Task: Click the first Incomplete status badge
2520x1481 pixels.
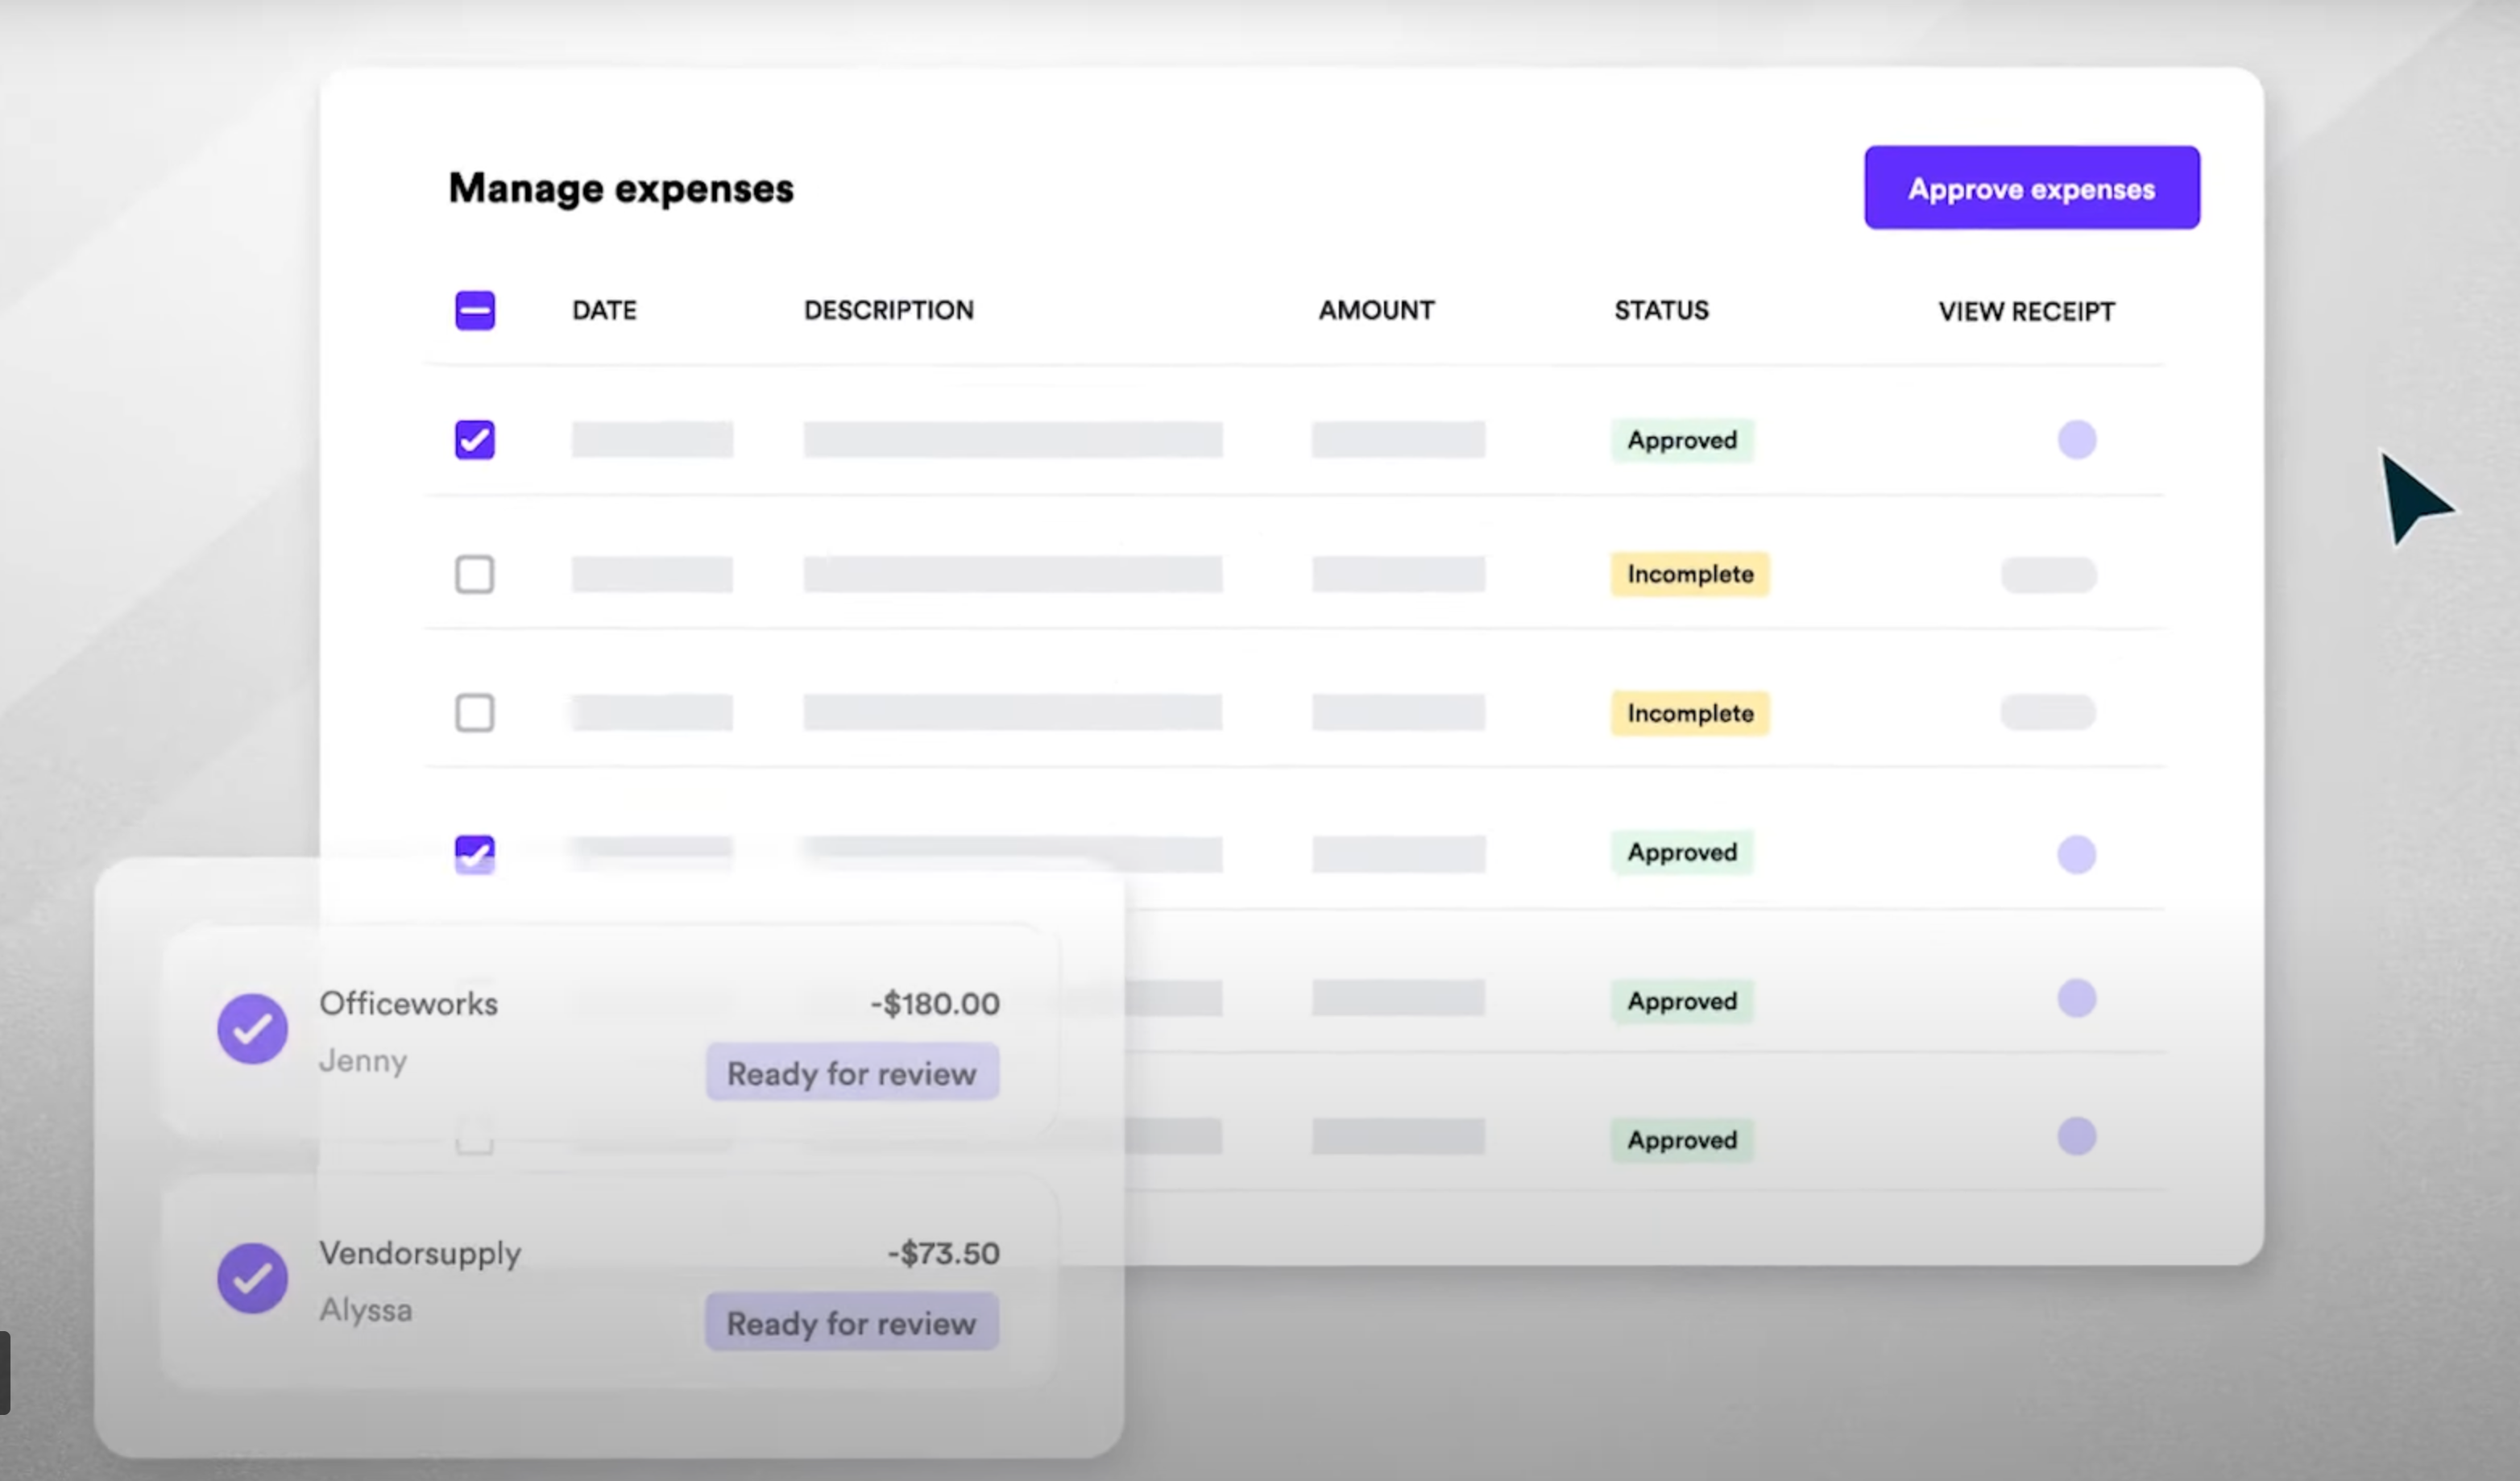Action: point(1689,574)
